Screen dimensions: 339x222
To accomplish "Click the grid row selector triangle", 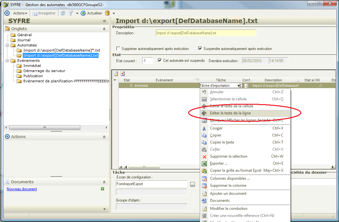I will coord(115,80).
